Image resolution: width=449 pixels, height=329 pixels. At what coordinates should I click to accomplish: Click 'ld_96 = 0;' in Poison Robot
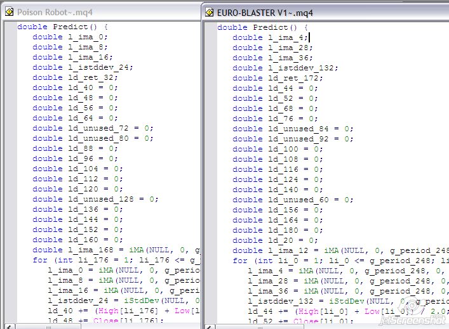pos(93,159)
